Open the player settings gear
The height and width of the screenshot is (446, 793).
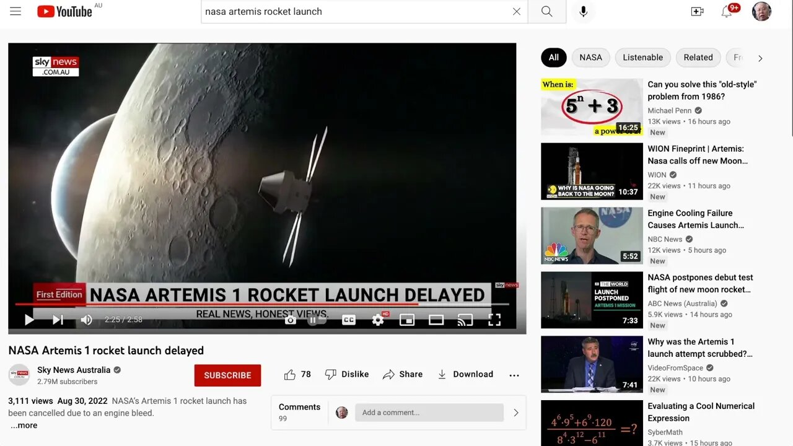378,320
